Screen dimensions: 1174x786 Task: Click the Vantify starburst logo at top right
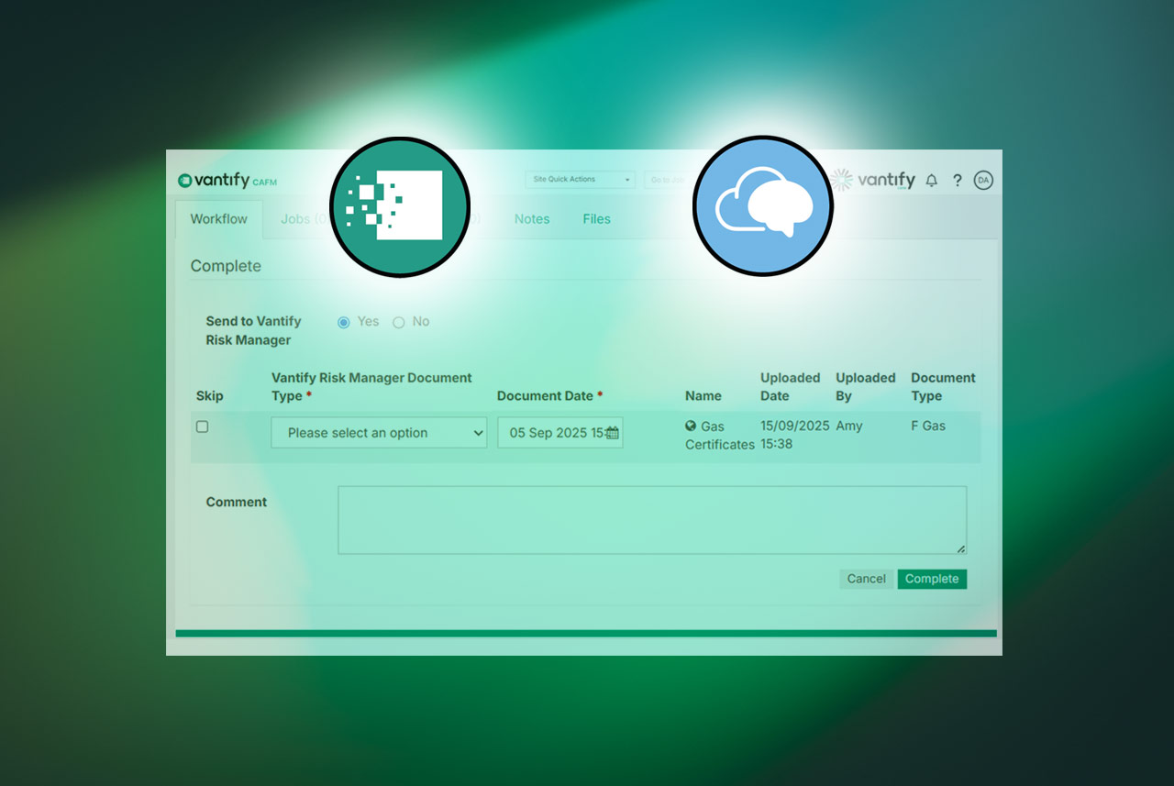click(873, 180)
